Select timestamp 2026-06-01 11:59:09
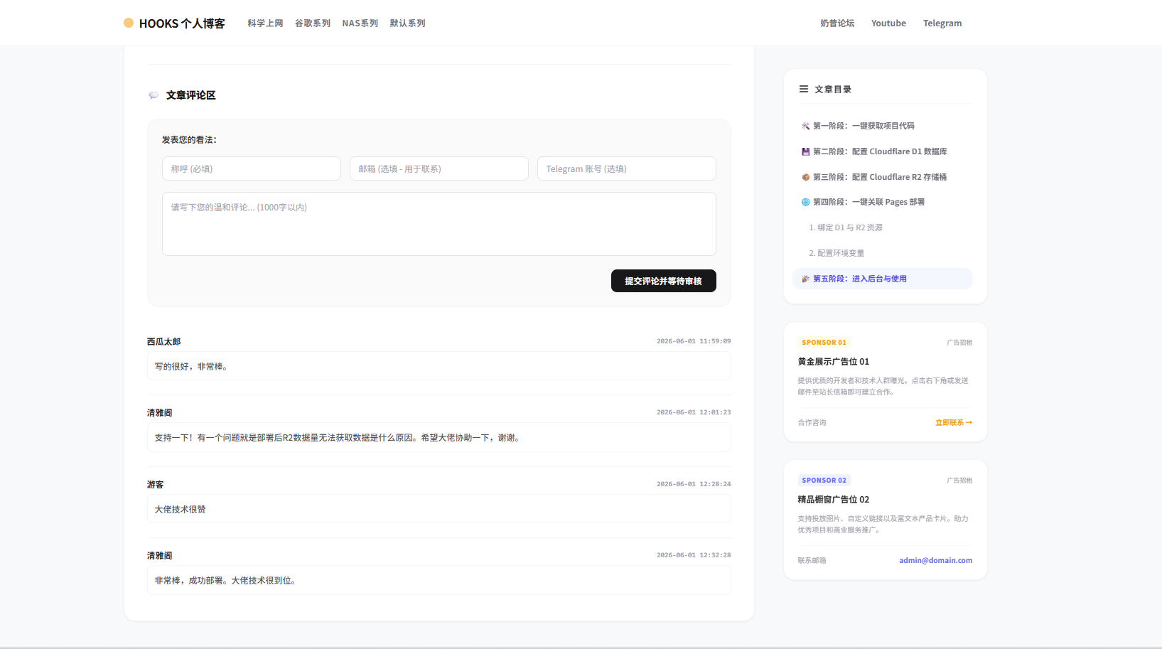The height and width of the screenshot is (649, 1162). coord(694,341)
